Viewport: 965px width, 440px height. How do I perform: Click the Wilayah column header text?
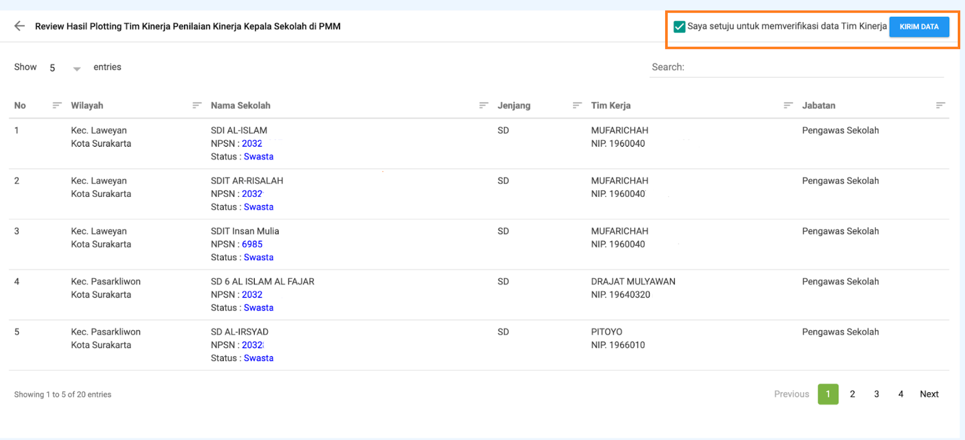pyautogui.click(x=87, y=106)
